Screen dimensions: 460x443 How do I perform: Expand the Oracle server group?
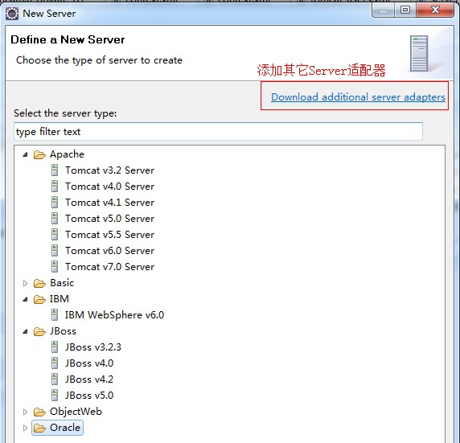click(25, 428)
